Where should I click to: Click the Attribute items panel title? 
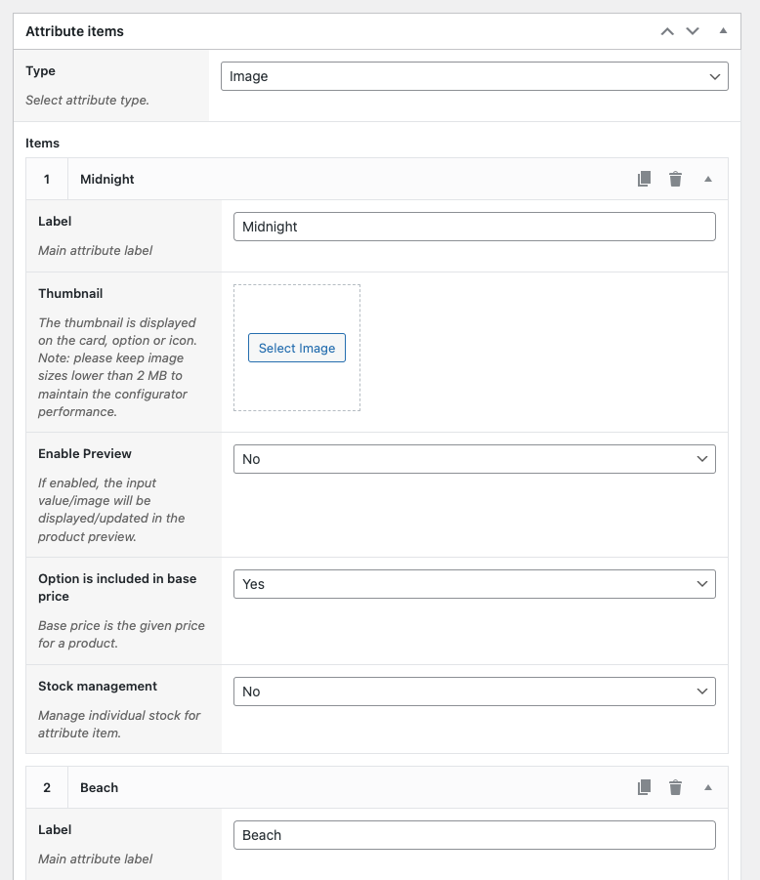75,30
